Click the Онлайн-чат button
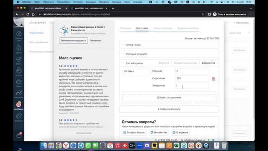Image resolution: width=268 pixels, height=151 pixels. (x=159, y=133)
